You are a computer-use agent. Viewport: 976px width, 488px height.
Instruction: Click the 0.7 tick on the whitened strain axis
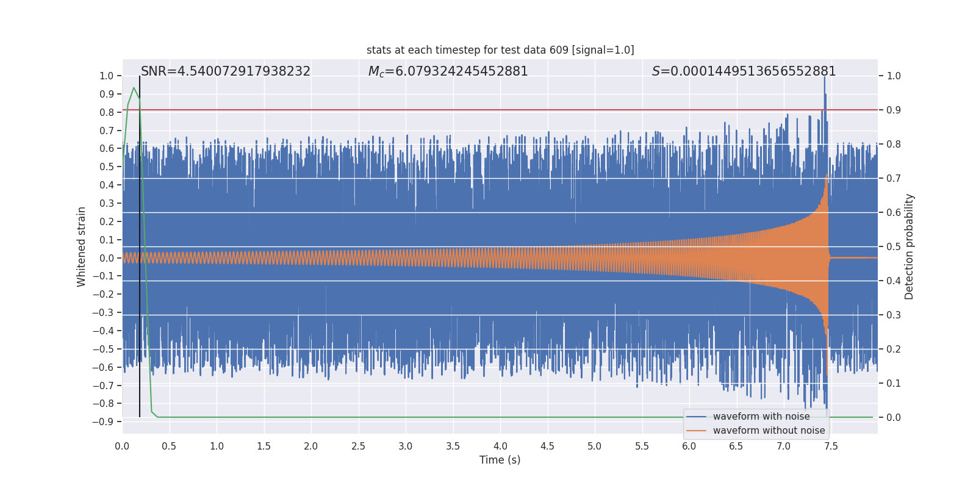click(107, 131)
